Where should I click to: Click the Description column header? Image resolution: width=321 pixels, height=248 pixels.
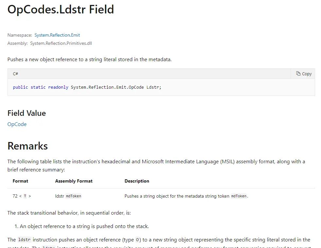[x=137, y=181]
